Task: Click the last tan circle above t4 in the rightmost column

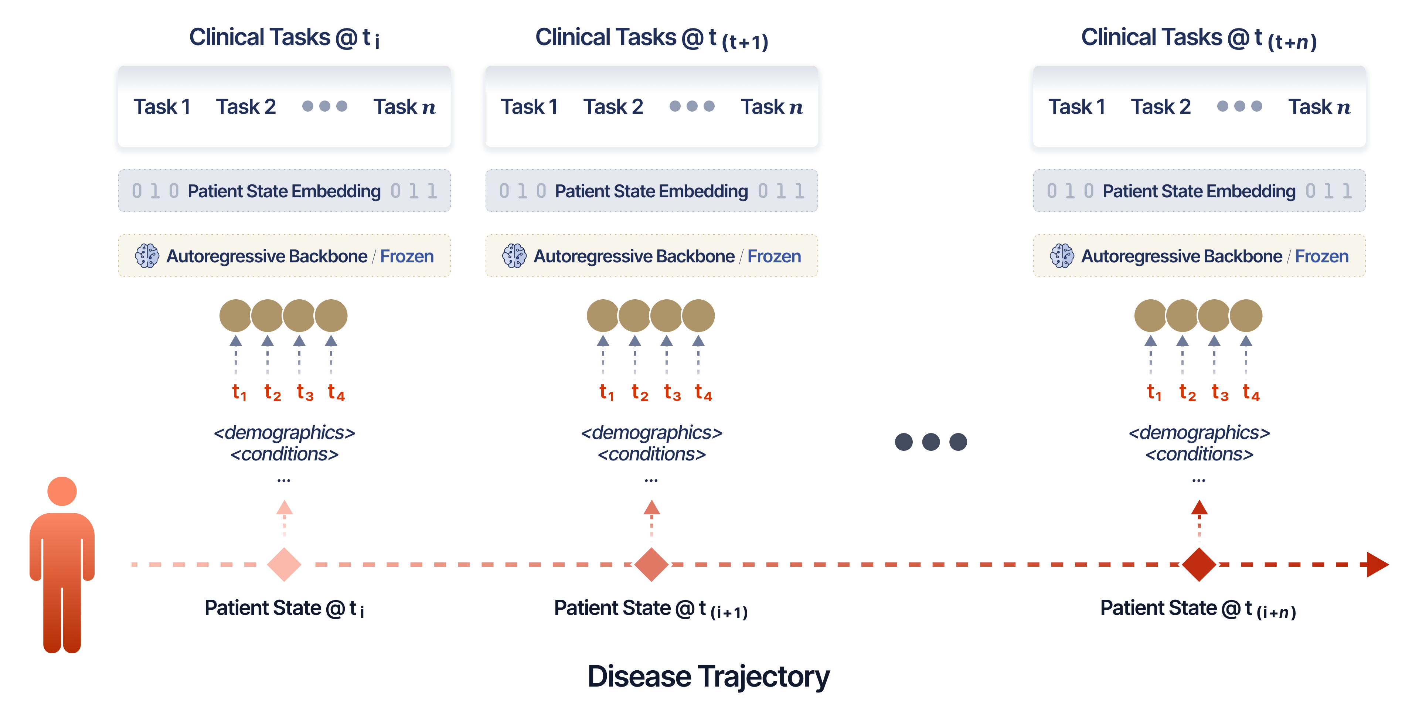Action: [x=1246, y=316]
